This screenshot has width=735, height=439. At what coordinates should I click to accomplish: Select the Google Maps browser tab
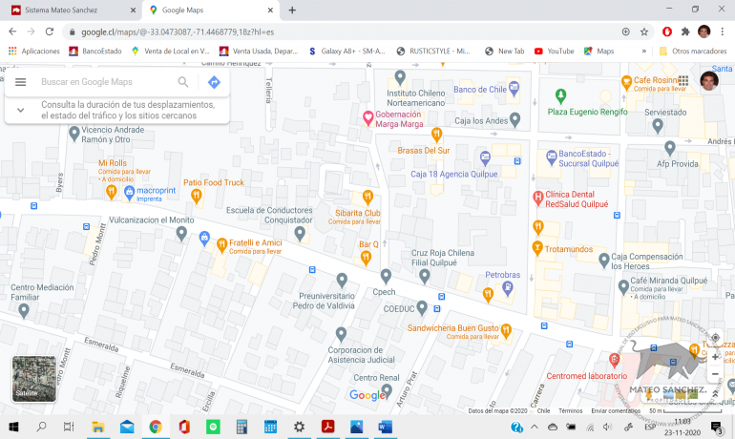211,10
